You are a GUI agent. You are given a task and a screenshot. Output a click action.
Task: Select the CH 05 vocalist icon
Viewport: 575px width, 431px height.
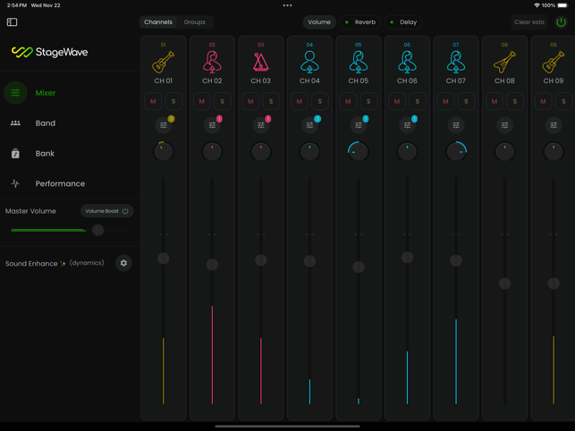point(359,63)
